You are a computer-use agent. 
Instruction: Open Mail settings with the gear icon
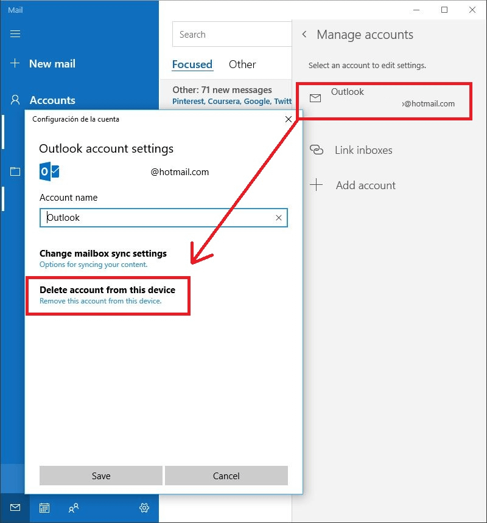point(144,508)
